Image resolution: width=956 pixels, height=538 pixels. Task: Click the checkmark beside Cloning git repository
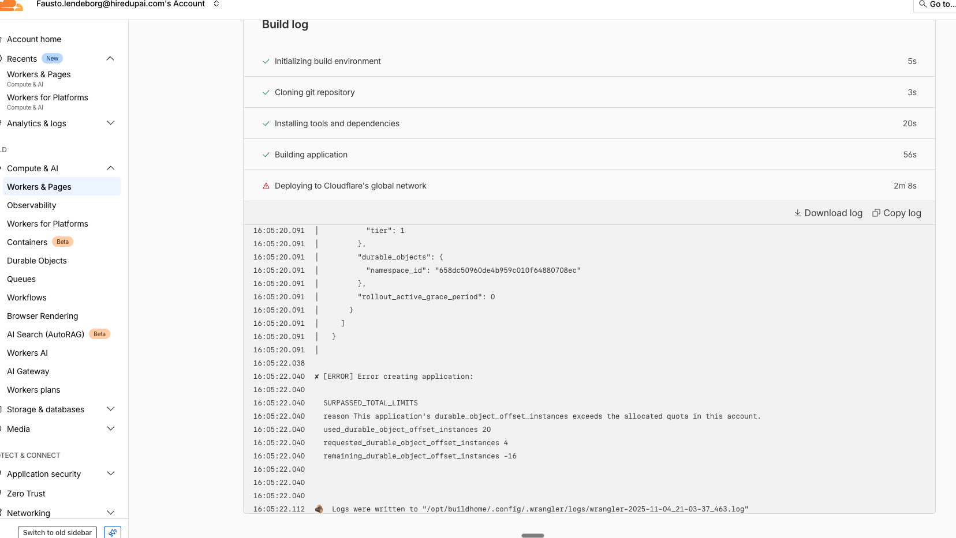point(266,92)
